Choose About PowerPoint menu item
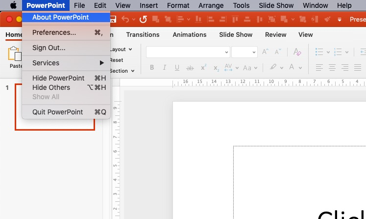 [66, 17]
